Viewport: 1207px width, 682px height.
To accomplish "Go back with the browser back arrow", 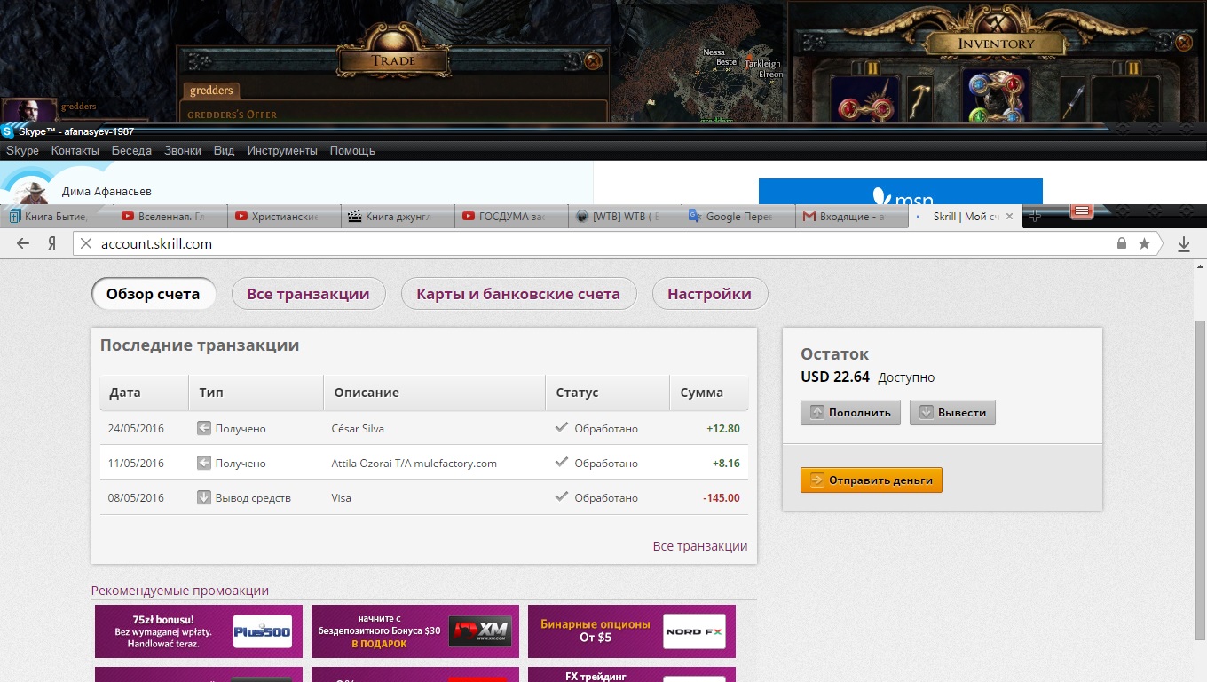I will coord(23,244).
